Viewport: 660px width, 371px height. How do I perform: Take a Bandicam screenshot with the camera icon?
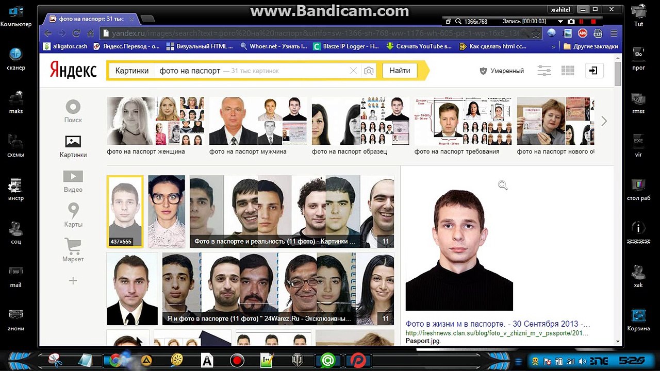pyautogui.click(x=571, y=22)
